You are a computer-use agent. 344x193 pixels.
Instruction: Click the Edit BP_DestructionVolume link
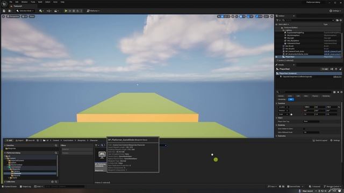tap(332, 54)
